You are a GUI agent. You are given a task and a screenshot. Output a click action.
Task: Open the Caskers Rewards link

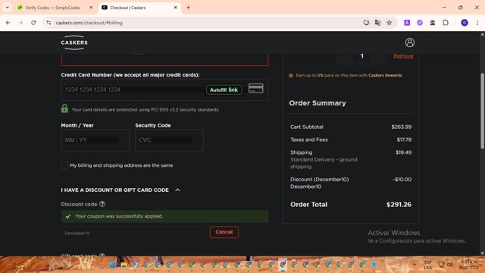(385, 75)
